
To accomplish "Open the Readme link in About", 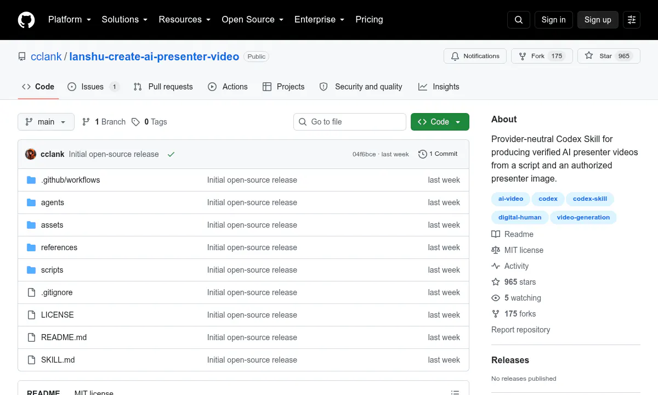I will (513, 234).
